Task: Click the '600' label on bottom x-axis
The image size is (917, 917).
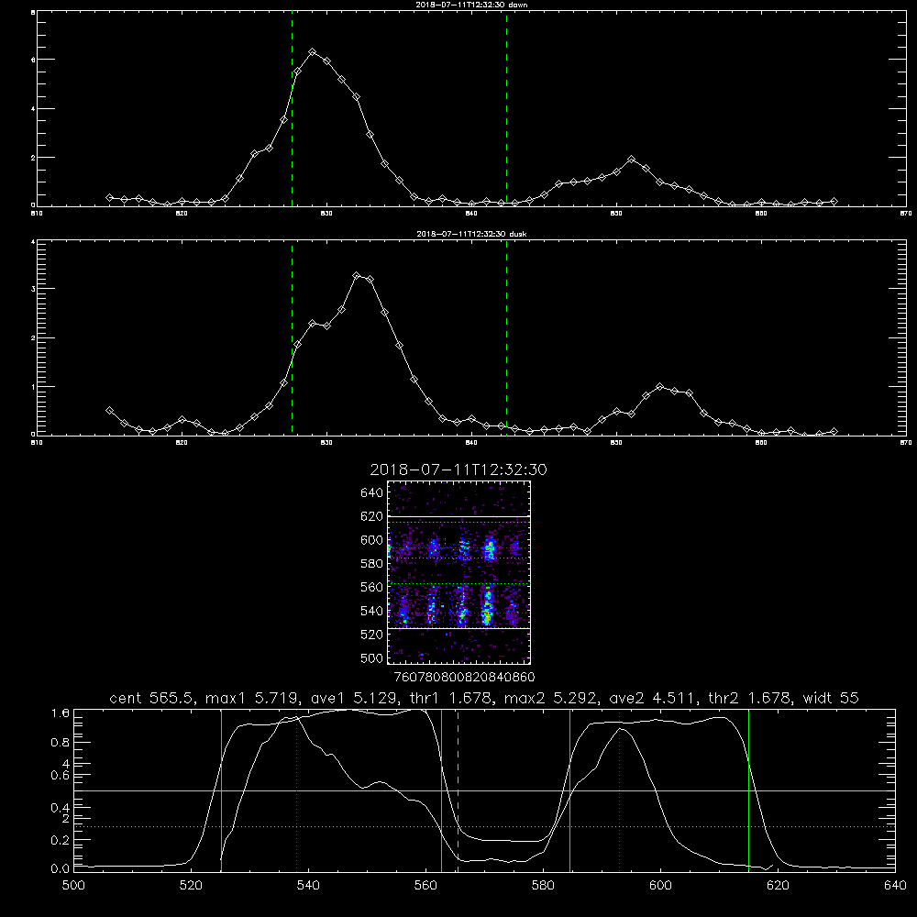Action: pyautogui.click(x=660, y=886)
